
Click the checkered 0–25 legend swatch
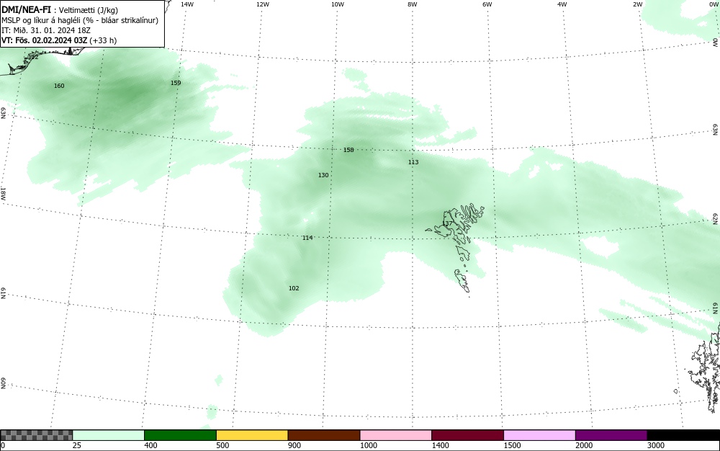[36, 435]
